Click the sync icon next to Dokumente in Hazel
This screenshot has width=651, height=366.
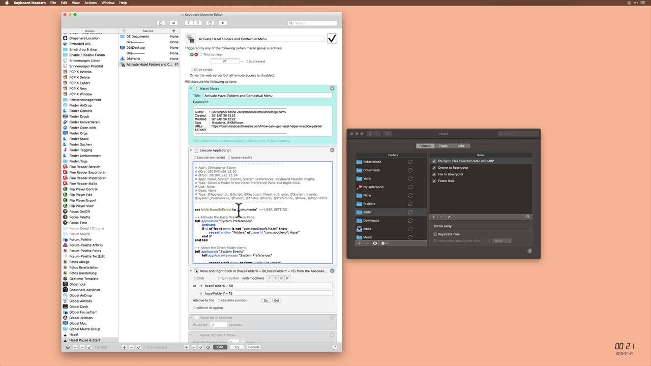410,170
